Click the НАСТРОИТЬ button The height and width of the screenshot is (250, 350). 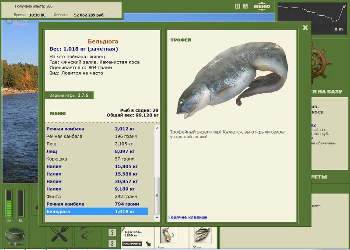click(132, 244)
